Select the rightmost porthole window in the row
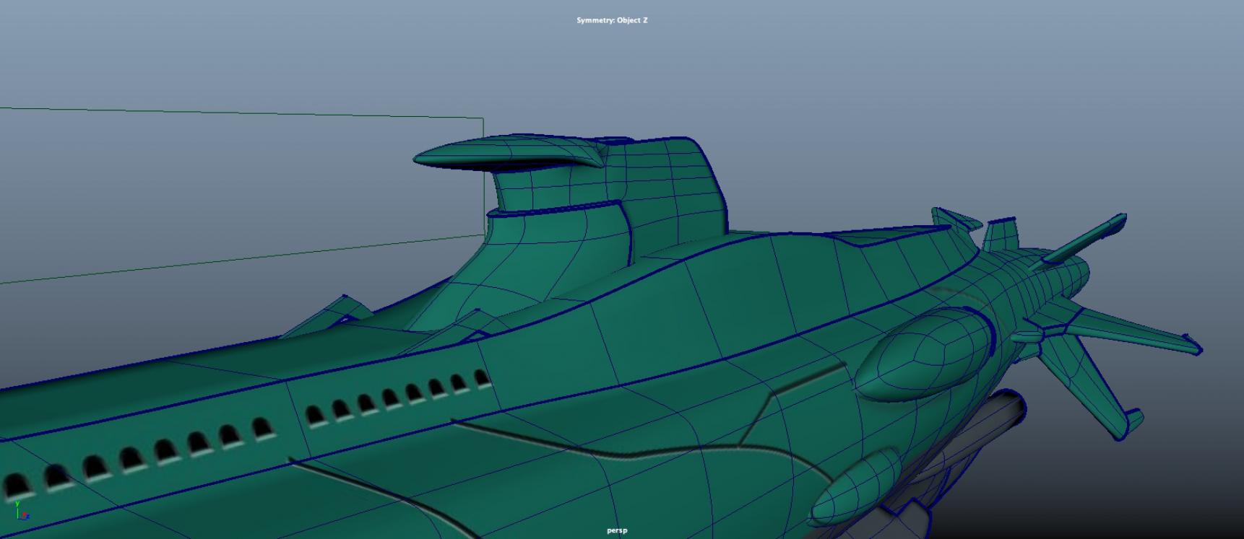This screenshot has height=539, width=1244. click(x=483, y=378)
